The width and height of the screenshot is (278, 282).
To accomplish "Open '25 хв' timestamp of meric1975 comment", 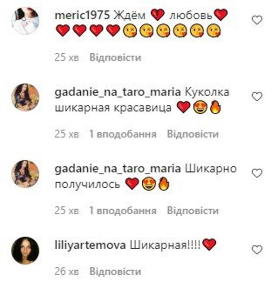I will (67, 57).
